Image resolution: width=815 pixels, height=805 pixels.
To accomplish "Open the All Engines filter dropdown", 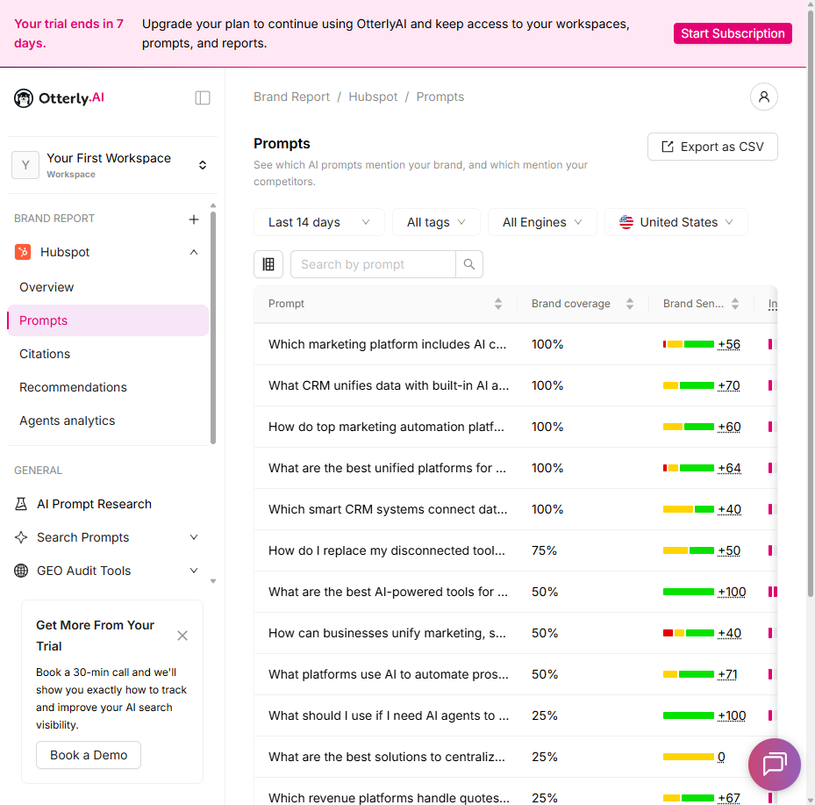I will [542, 222].
